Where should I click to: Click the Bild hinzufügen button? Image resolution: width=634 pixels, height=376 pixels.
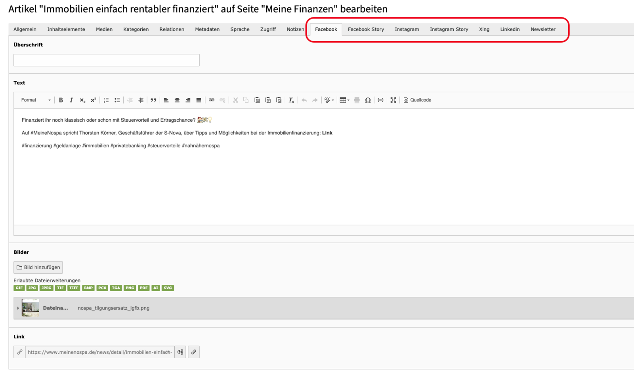click(x=38, y=267)
